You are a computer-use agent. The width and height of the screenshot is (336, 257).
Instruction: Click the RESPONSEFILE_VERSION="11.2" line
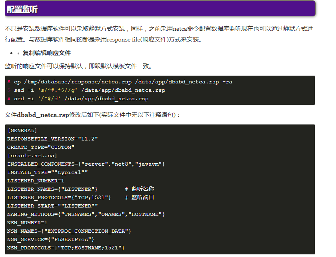point(52,139)
